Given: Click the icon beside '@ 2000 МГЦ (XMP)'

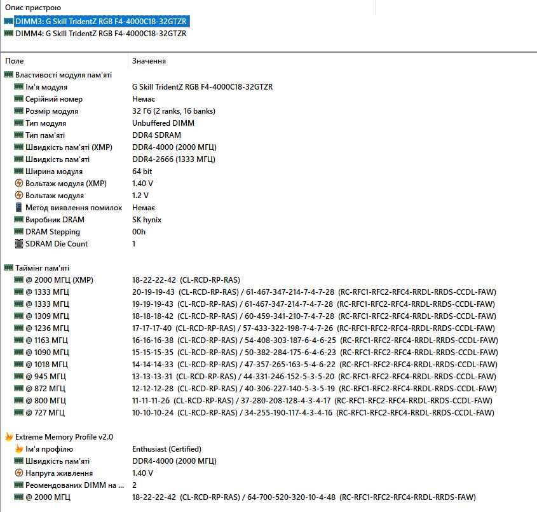Looking at the screenshot, I should [x=19, y=280].
